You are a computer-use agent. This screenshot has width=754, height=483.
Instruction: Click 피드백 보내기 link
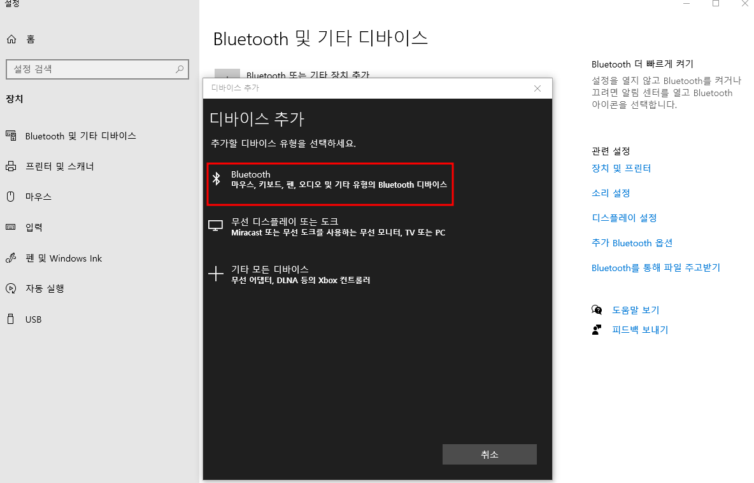click(x=640, y=330)
